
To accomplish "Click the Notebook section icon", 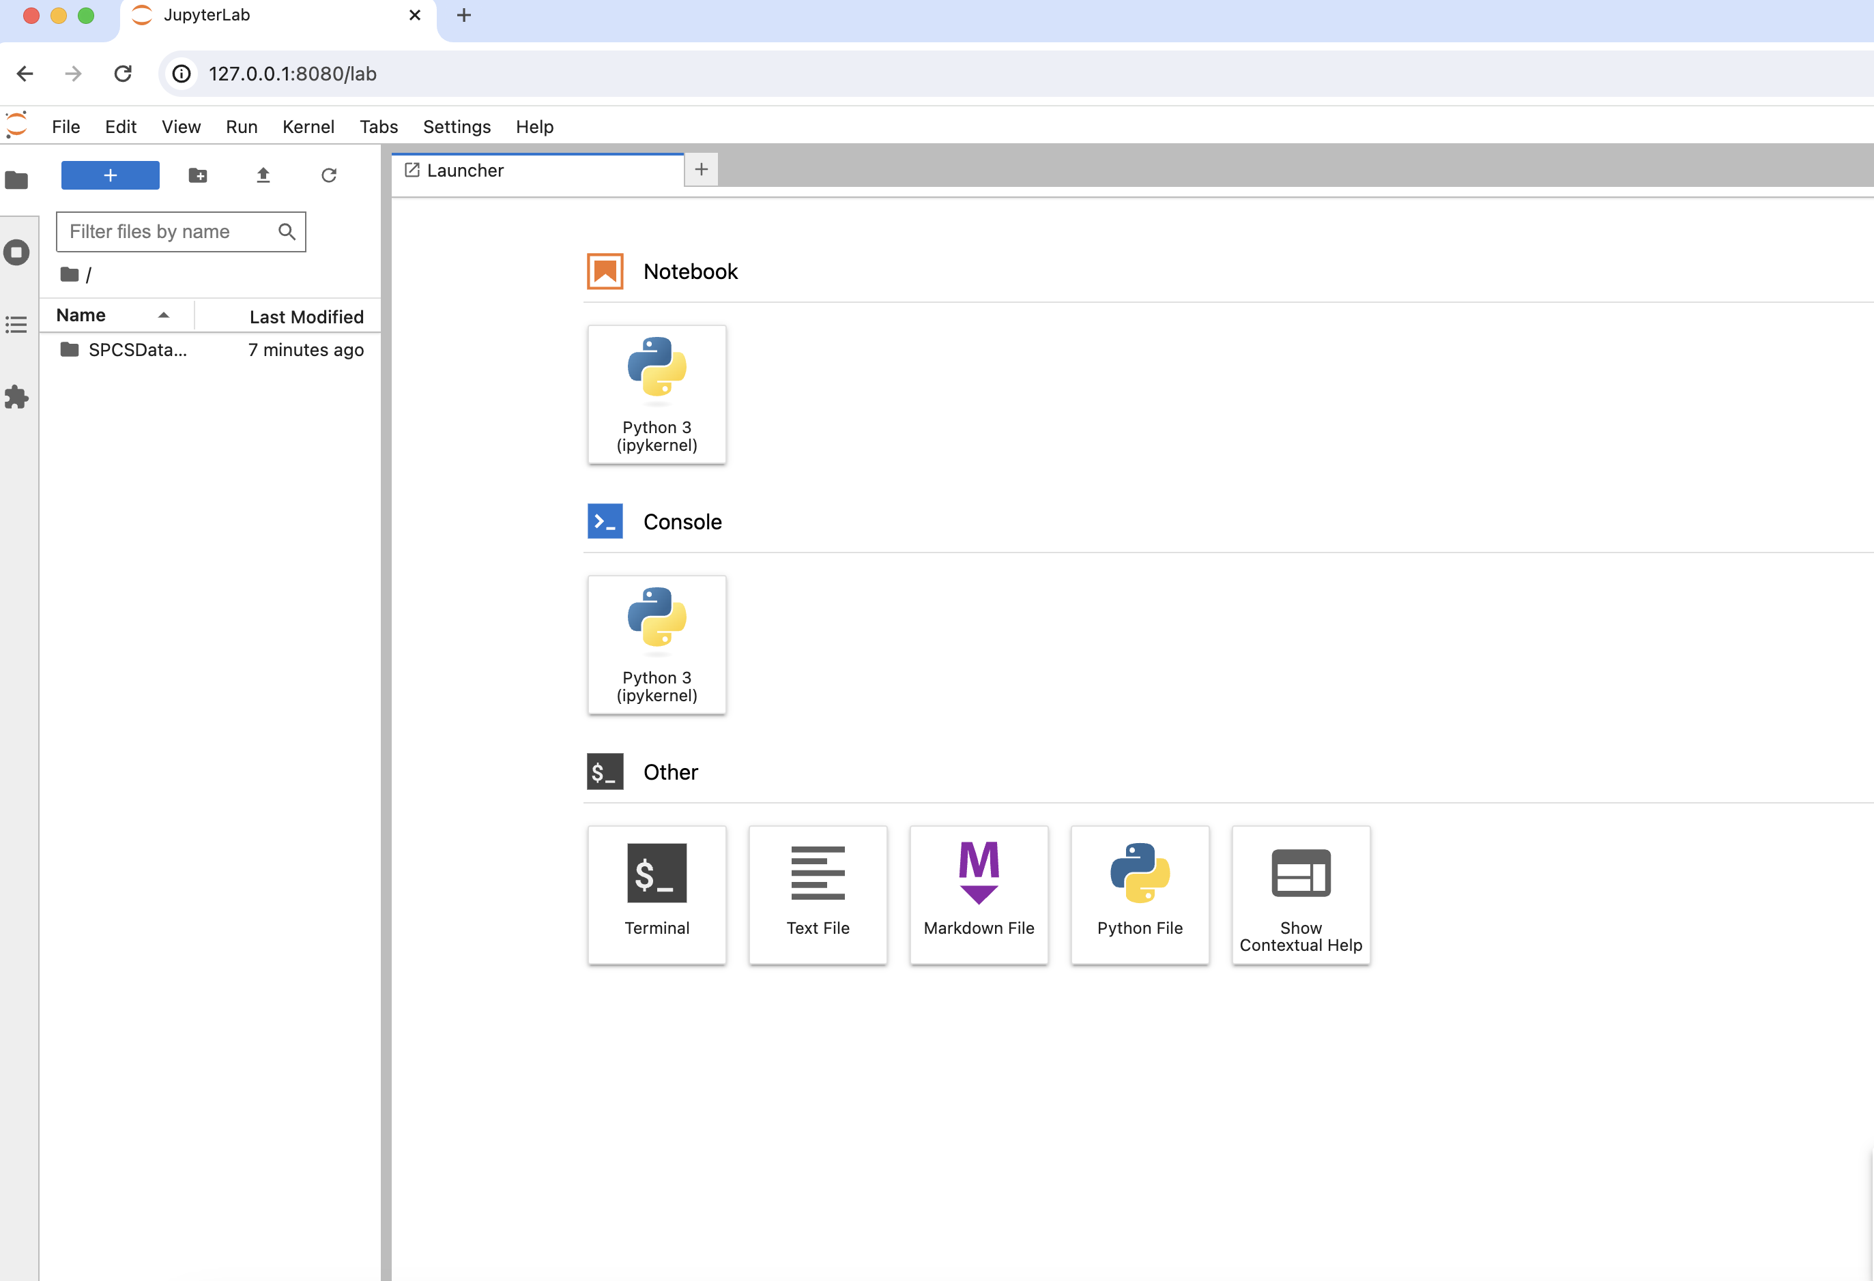I will pyautogui.click(x=605, y=271).
